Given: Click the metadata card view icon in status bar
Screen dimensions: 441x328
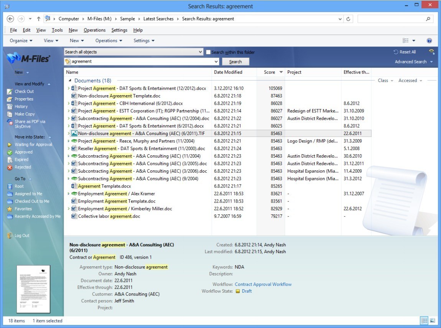Looking at the screenshot, I should coord(424,320).
